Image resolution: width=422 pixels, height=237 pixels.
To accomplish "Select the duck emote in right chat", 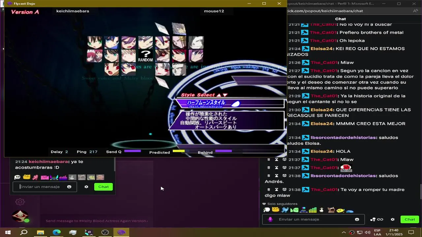I will (322, 210).
